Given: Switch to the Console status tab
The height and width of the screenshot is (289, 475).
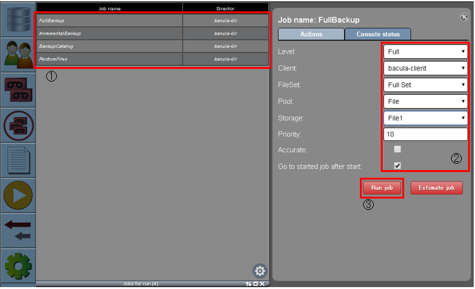Looking at the screenshot, I should [x=378, y=34].
